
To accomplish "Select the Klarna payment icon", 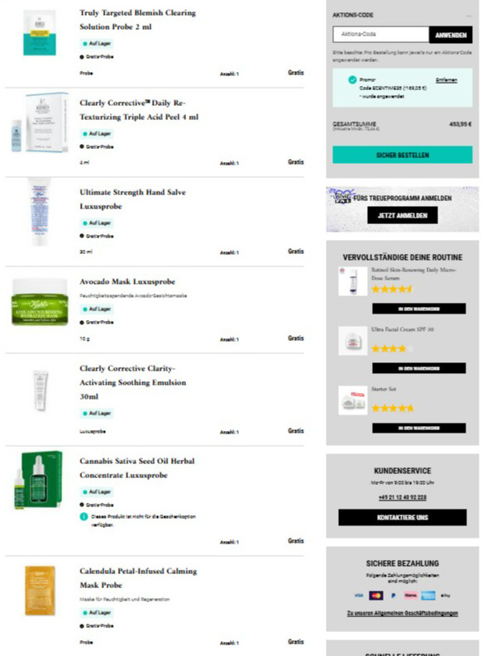I will (x=411, y=596).
